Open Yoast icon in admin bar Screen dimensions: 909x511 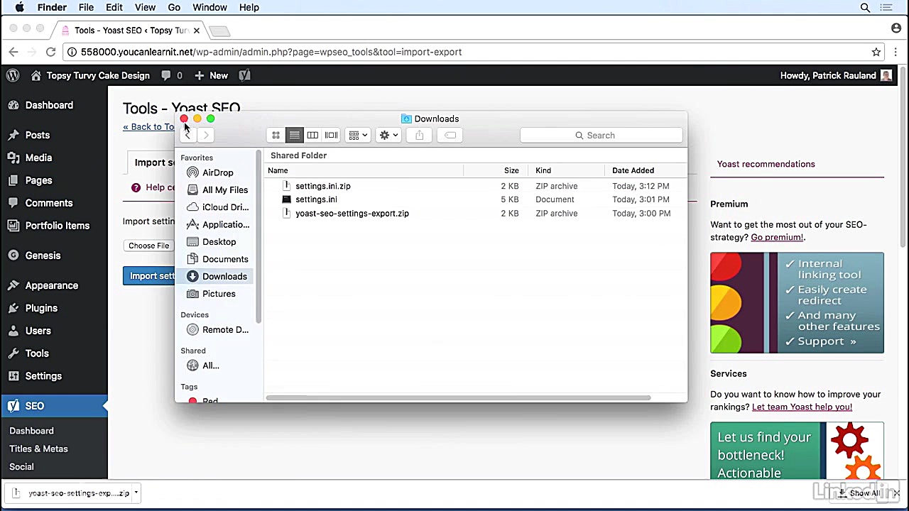(244, 75)
